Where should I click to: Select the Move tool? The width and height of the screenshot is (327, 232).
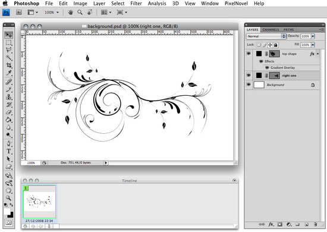point(8,35)
